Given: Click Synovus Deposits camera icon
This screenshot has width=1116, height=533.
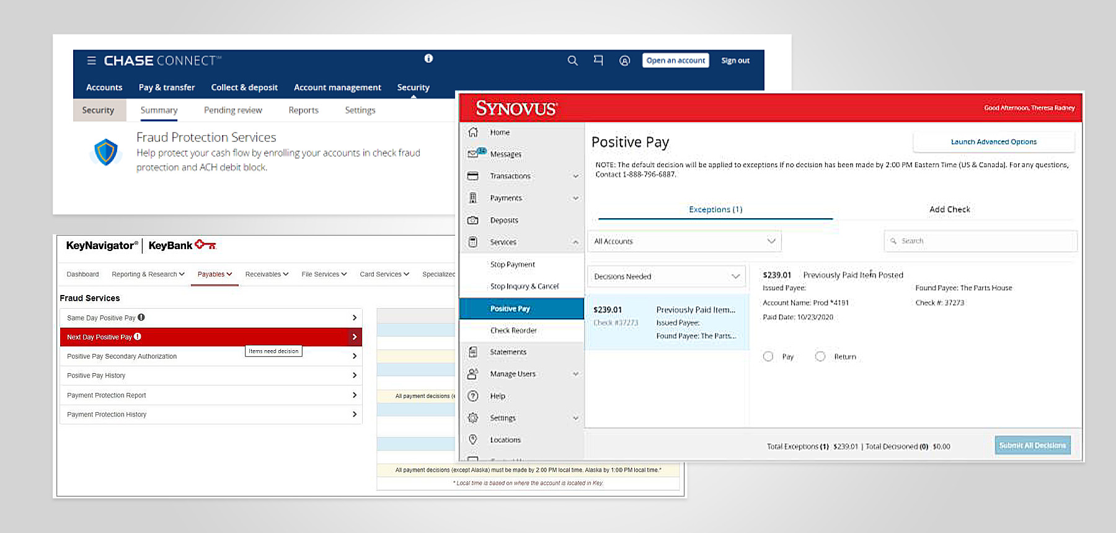Looking at the screenshot, I should click(473, 220).
